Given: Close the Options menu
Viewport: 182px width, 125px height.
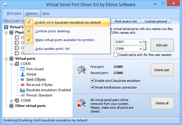Looking at the screenshot, I should point(32,13).
